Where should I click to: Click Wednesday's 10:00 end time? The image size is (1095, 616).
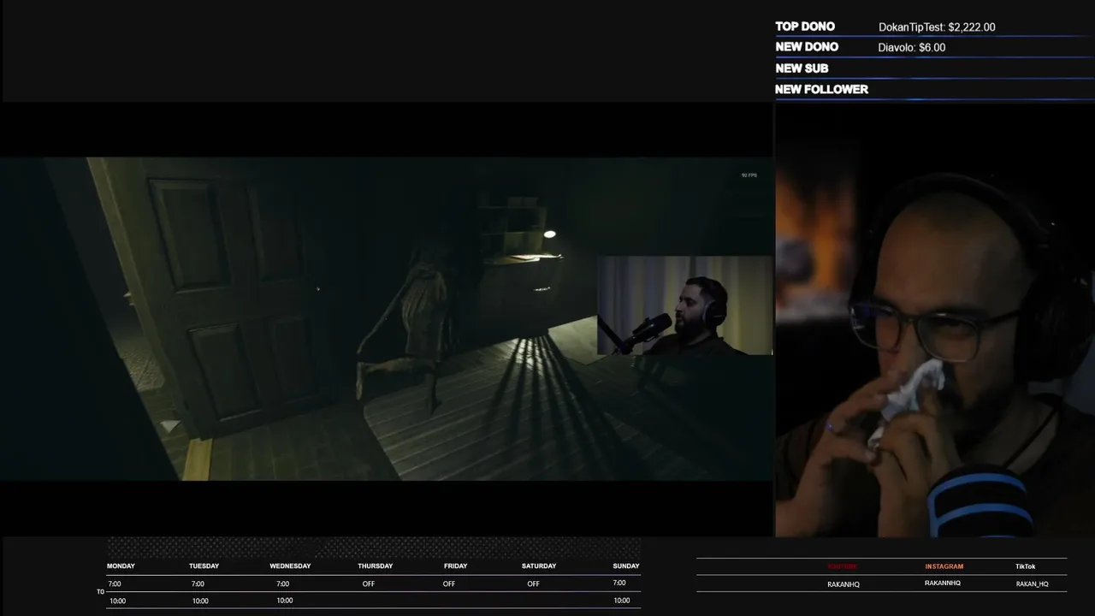pos(285,601)
